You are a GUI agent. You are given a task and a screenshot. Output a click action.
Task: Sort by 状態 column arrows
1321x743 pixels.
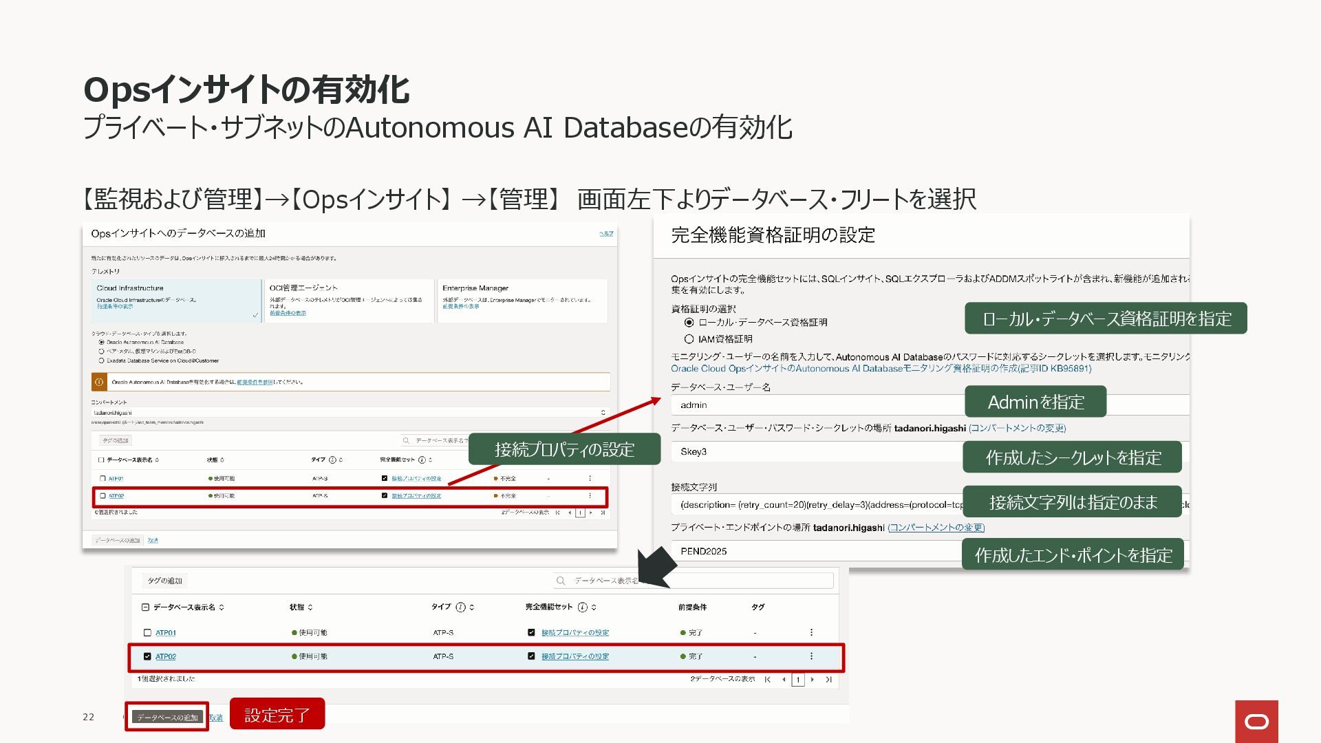click(x=310, y=607)
